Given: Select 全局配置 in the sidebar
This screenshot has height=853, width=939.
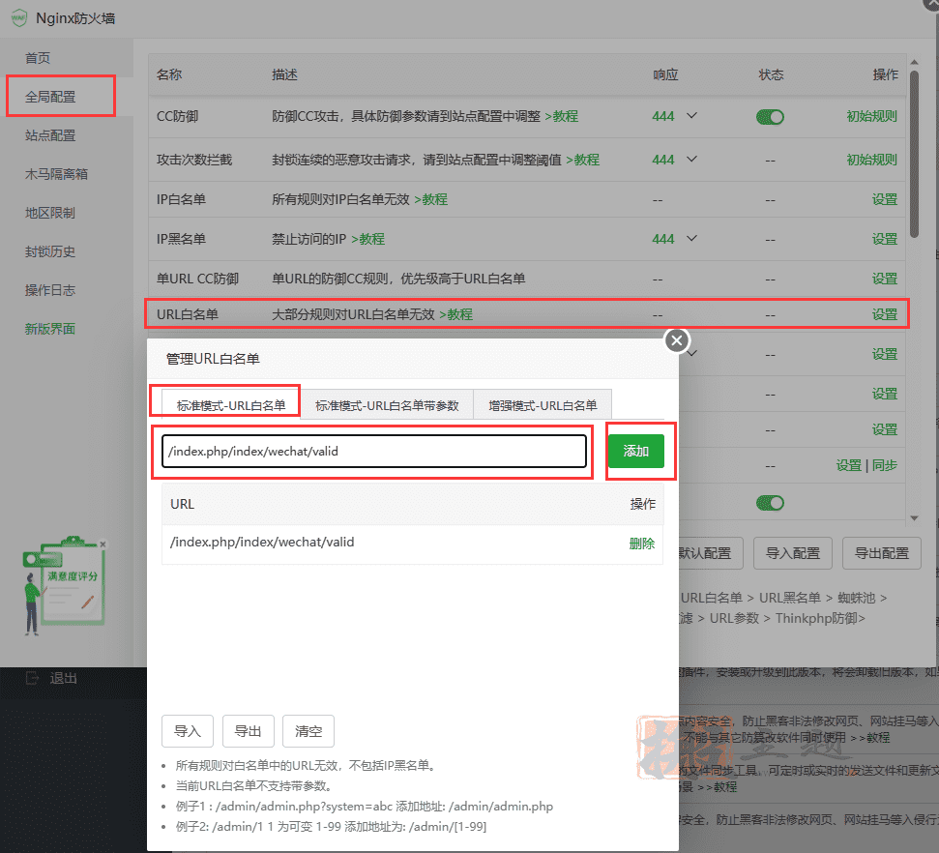Looking at the screenshot, I should (x=50, y=97).
